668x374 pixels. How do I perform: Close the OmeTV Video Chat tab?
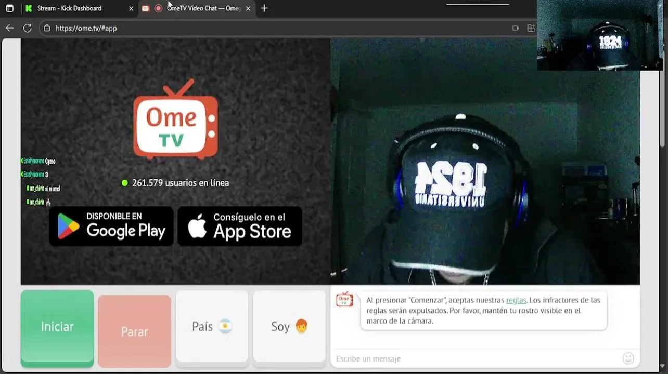pos(248,8)
